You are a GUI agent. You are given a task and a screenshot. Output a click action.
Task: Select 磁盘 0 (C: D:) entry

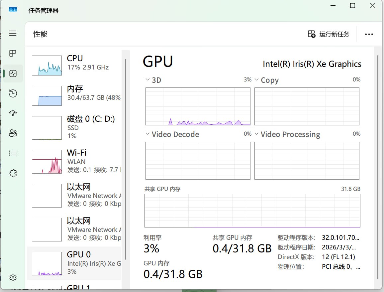(x=74, y=127)
